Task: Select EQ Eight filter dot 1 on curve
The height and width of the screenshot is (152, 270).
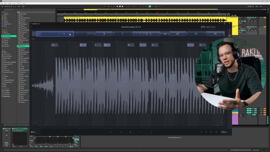Action: [x=35, y=138]
